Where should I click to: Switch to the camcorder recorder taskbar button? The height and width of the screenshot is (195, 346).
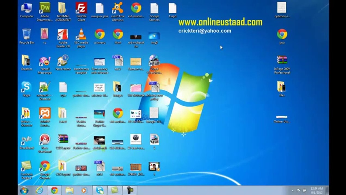coord(129,190)
